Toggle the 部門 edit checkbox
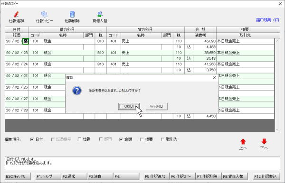Viewport: 285px width, 183px height. [x=101, y=139]
